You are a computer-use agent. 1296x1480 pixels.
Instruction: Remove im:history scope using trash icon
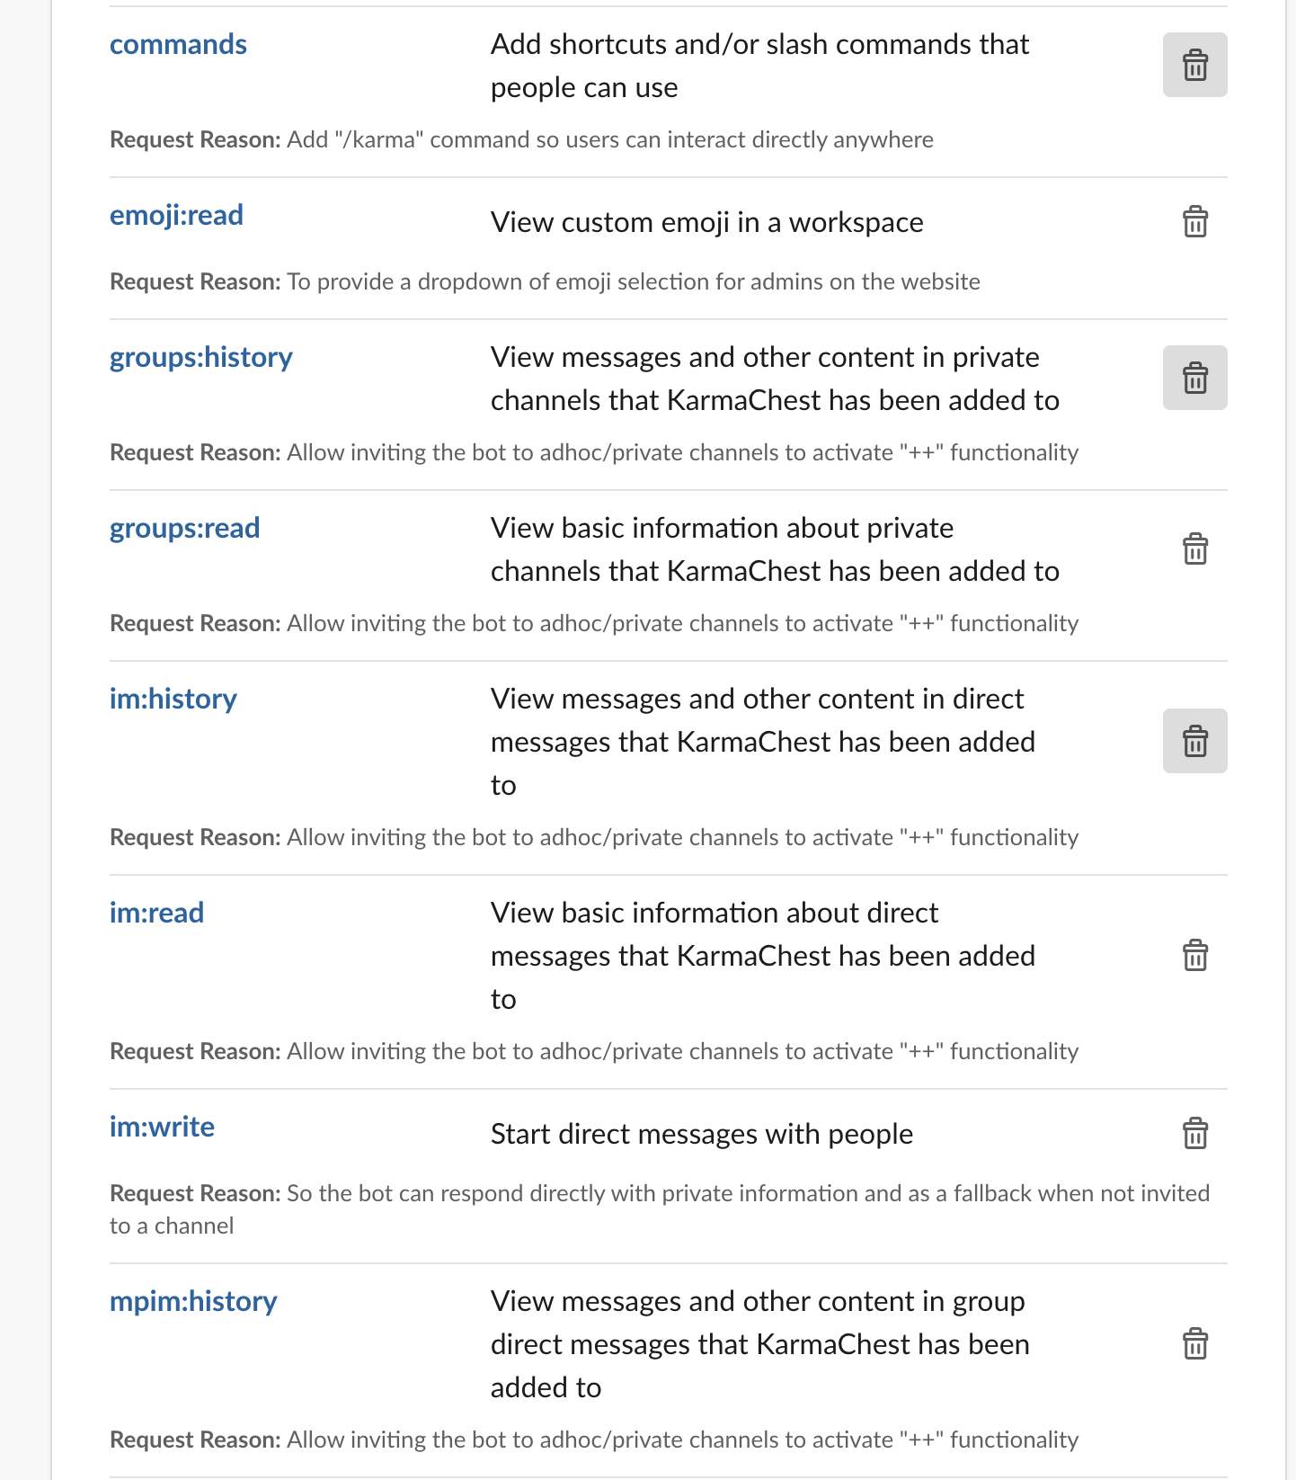pos(1194,741)
